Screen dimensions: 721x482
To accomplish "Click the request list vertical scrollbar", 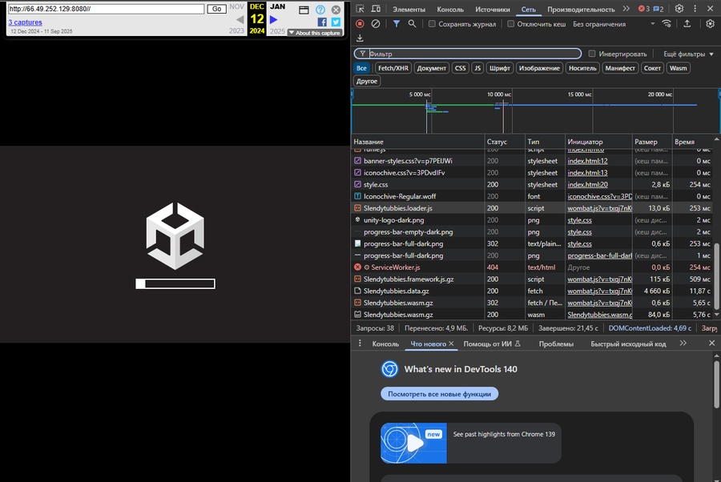I will click(x=716, y=275).
